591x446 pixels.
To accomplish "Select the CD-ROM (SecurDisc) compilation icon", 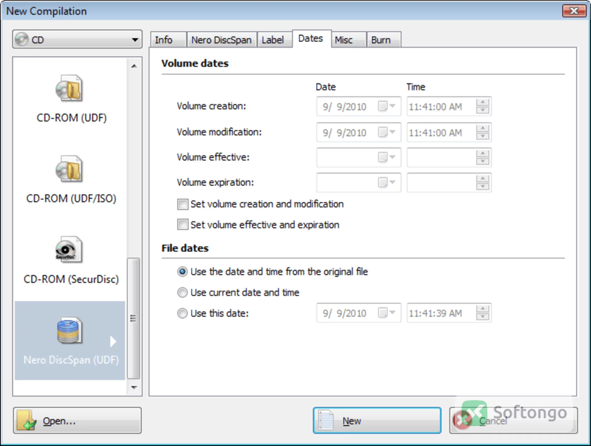I will [69, 249].
